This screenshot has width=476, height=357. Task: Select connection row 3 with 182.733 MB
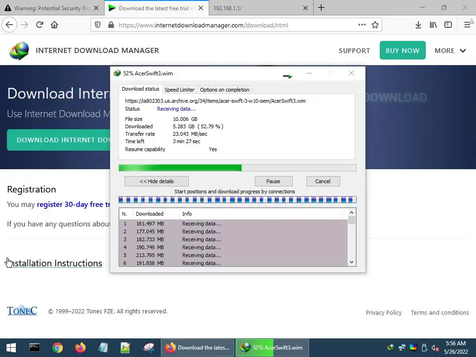[233, 239]
